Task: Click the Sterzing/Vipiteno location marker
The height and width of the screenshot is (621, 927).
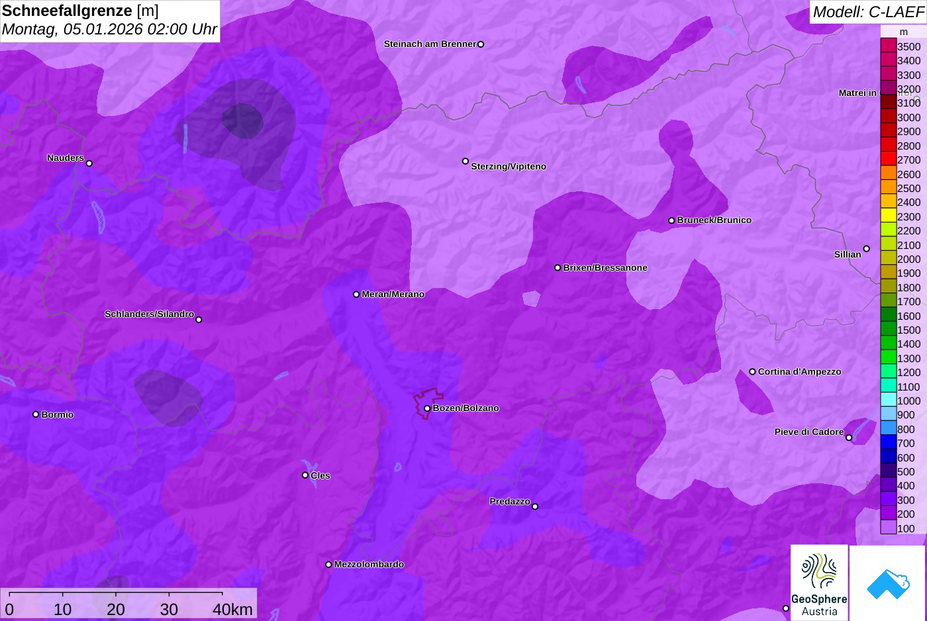Action: 465,161
